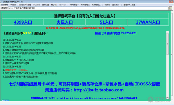Click the 最小化1 menu item
Image resolution: width=174 pixels, height=105 pixels.
coord(54,5)
